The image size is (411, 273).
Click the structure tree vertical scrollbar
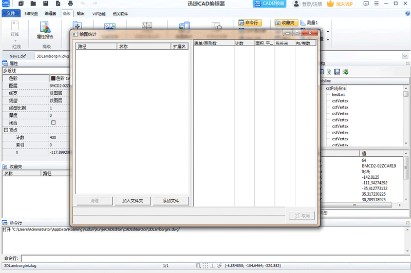(x=406, y=116)
